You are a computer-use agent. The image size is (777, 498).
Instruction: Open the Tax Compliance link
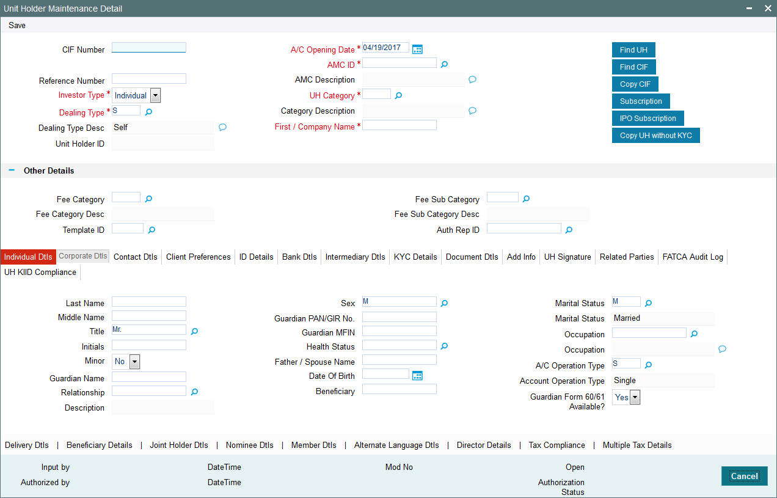coord(557,445)
